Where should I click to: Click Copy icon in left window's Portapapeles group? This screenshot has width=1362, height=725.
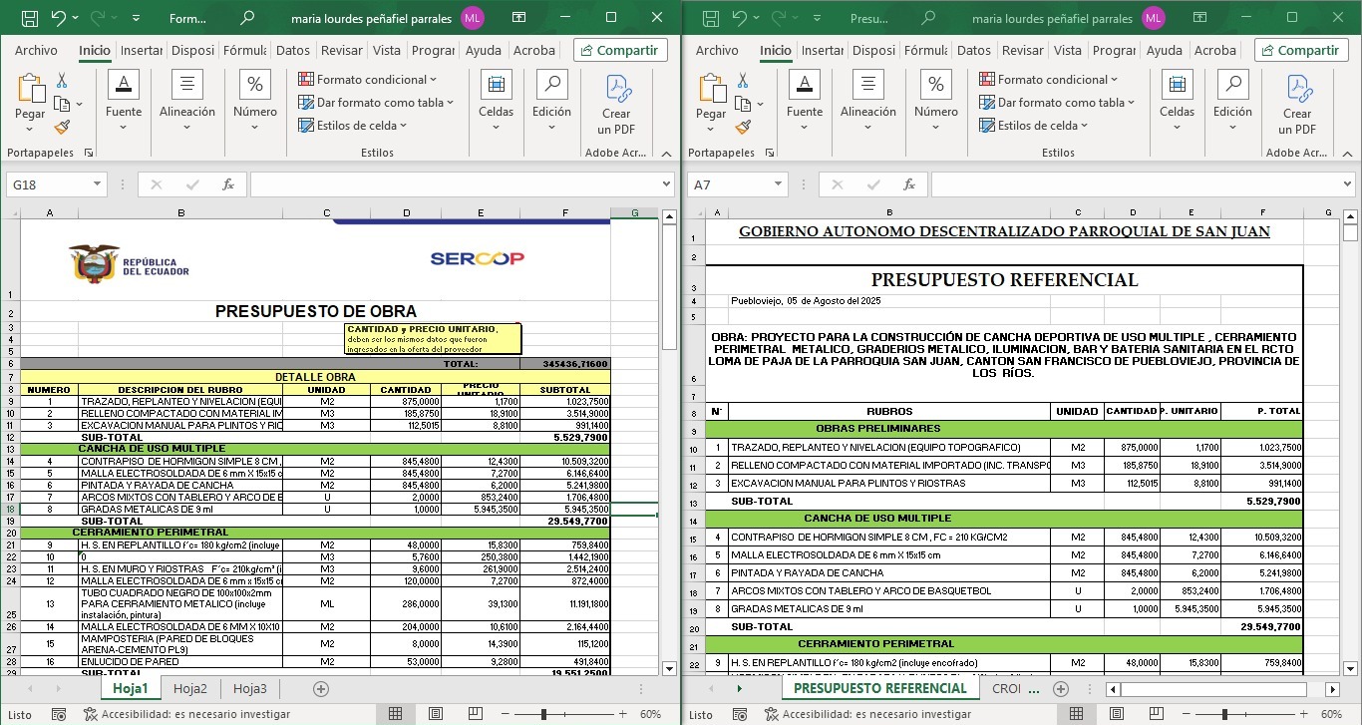click(62, 104)
